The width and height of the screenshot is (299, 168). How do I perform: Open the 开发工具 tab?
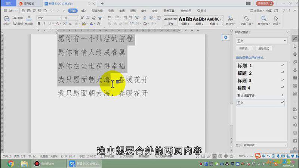[169, 11]
